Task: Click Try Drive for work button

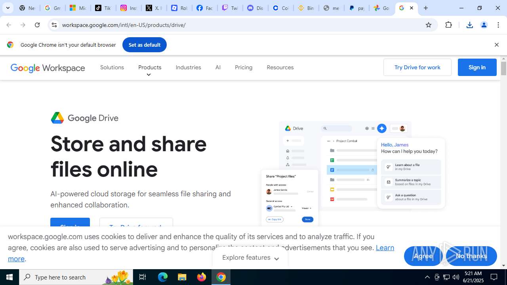Action: click(x=417, y=67)
